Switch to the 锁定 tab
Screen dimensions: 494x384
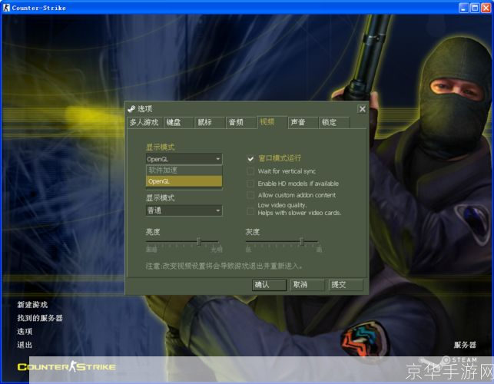click(334, 122)
